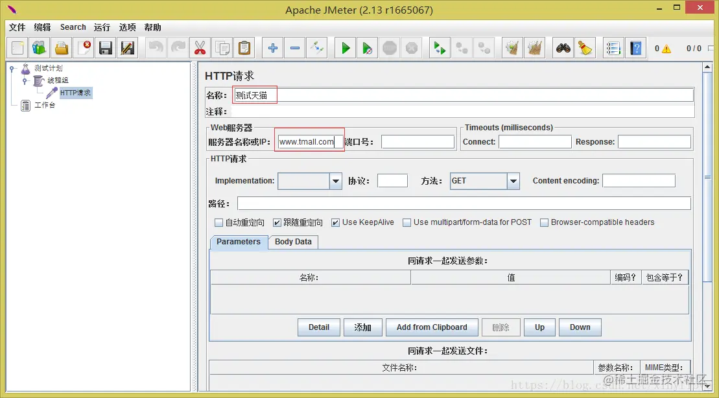This screenshot has width=719, height=398.
Task: Clear all results with double broom icon
Action: 535,48
